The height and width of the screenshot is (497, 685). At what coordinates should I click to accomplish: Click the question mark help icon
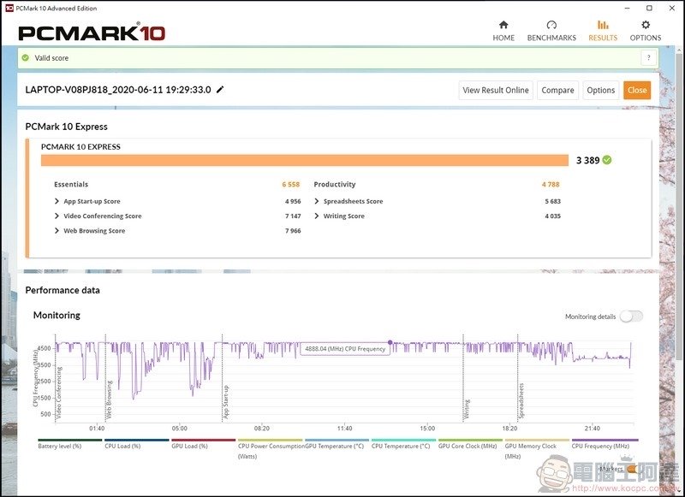pos(647,58)
